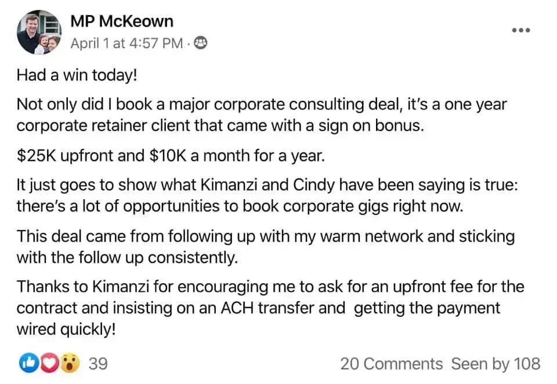Image resolution: width=557 pixels, height=384 pixels.
Task: Click the 'Had a win today!' line
Action: coord(77,75)
